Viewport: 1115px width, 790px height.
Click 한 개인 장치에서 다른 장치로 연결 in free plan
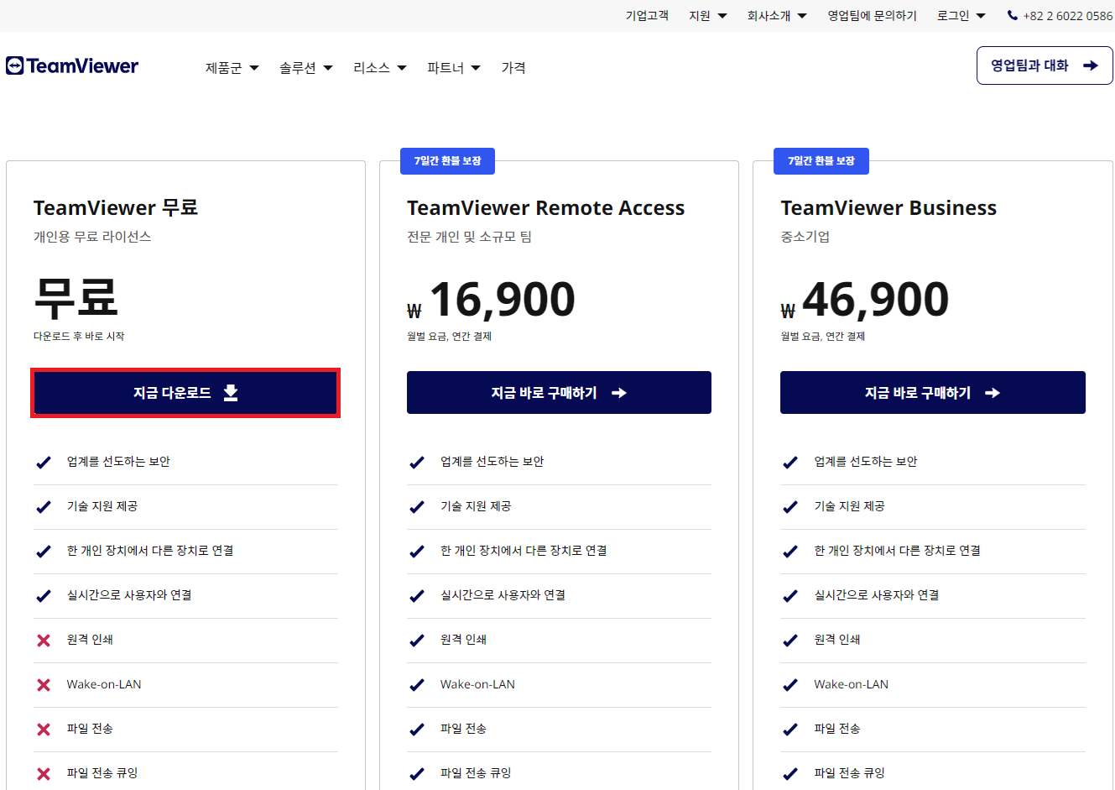(150, 551)
